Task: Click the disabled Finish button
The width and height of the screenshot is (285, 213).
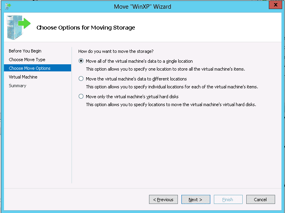Action: [228, 200]
